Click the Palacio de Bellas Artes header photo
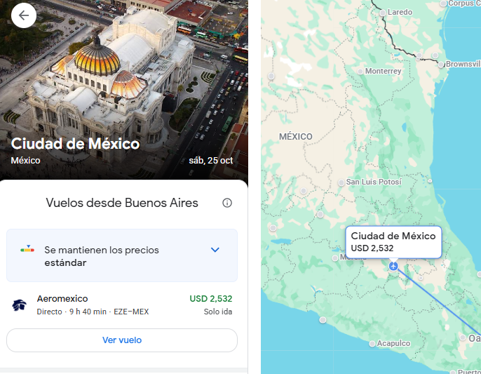This screenshot has height=374, width=481. [x=126, y=70]
